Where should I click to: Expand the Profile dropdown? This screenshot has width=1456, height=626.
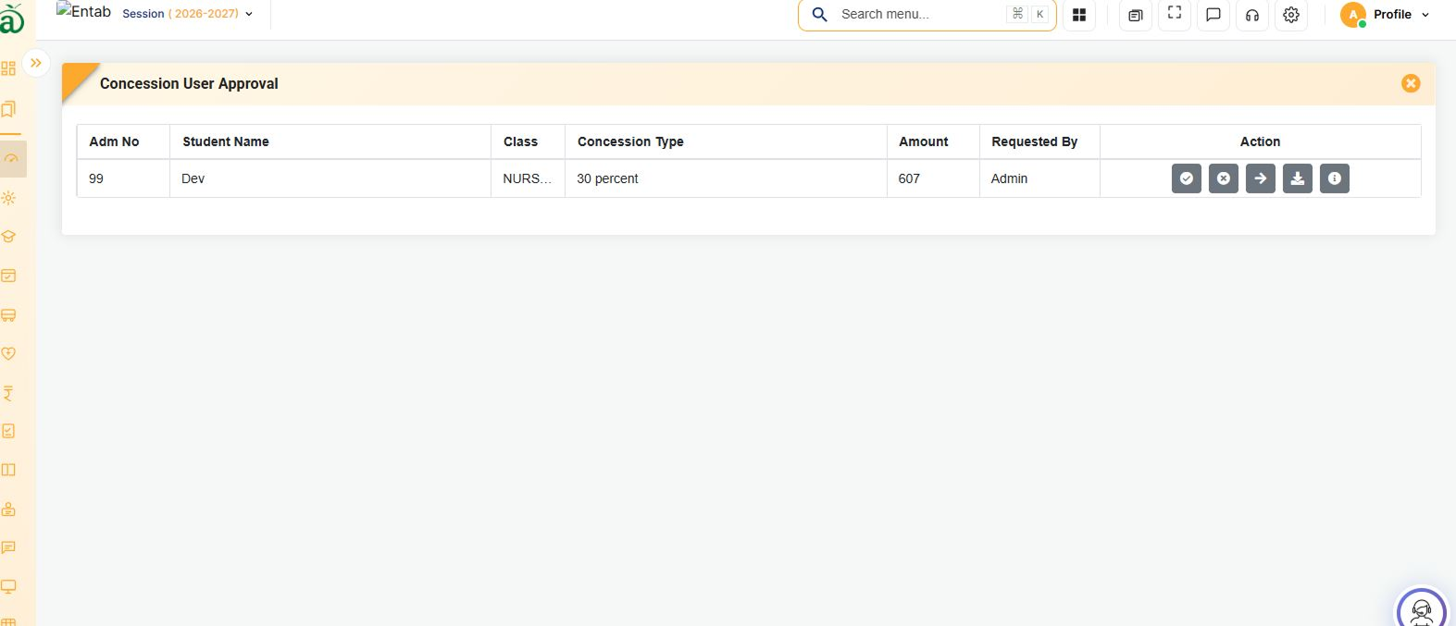1401,15
